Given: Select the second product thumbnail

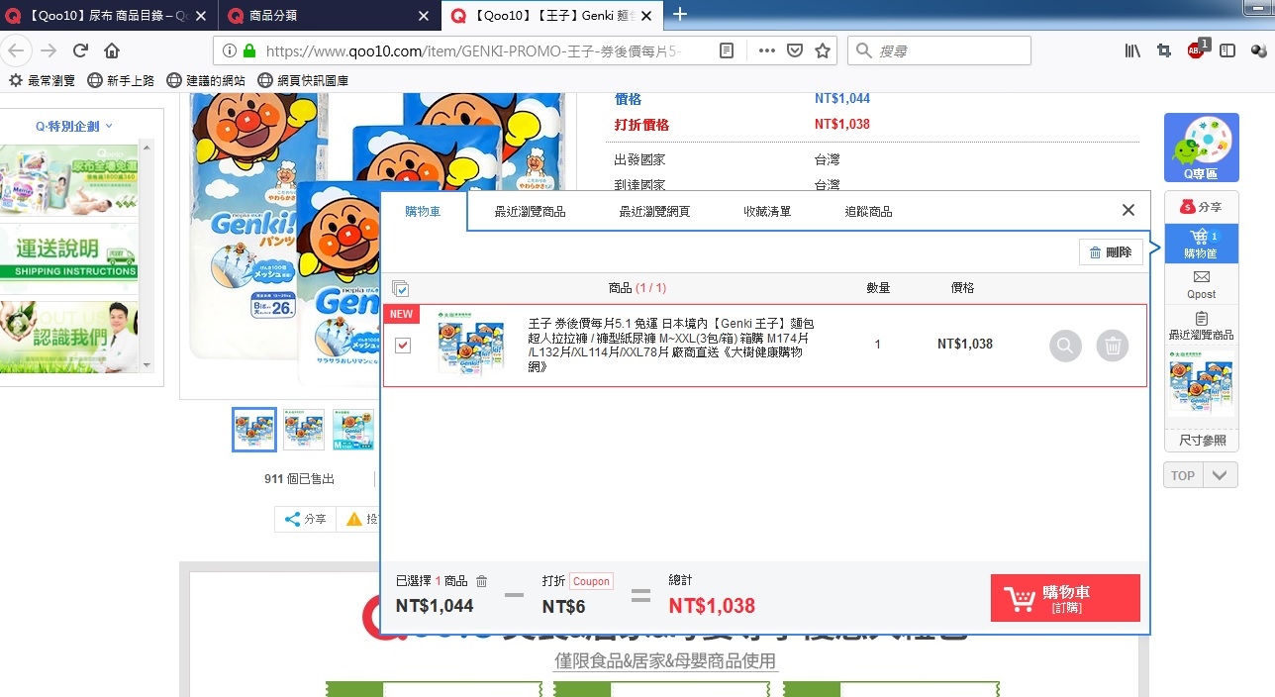Looking at the screenshot, I should click(x=304, y=429).
